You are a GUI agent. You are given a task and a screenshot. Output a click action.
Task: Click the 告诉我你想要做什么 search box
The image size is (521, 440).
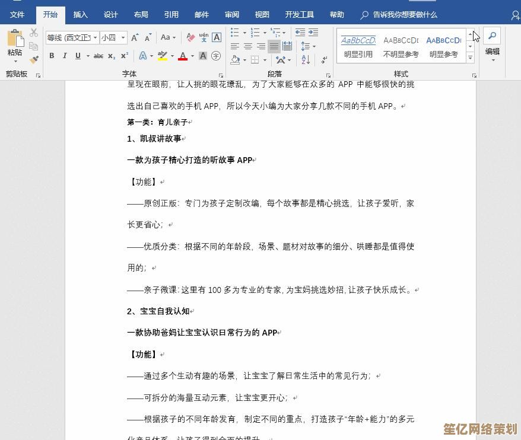399,15
